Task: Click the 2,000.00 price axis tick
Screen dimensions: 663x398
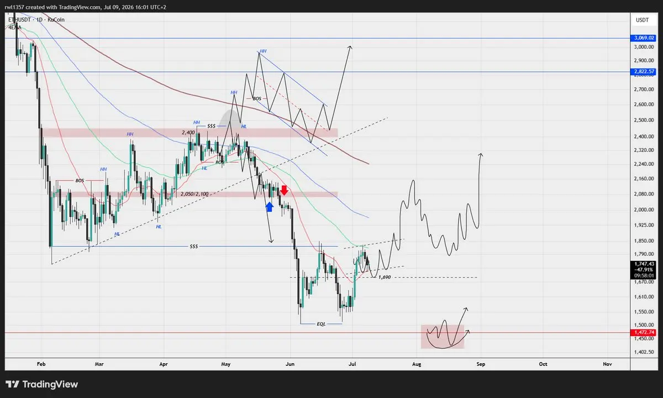Action: coord(644,210)
